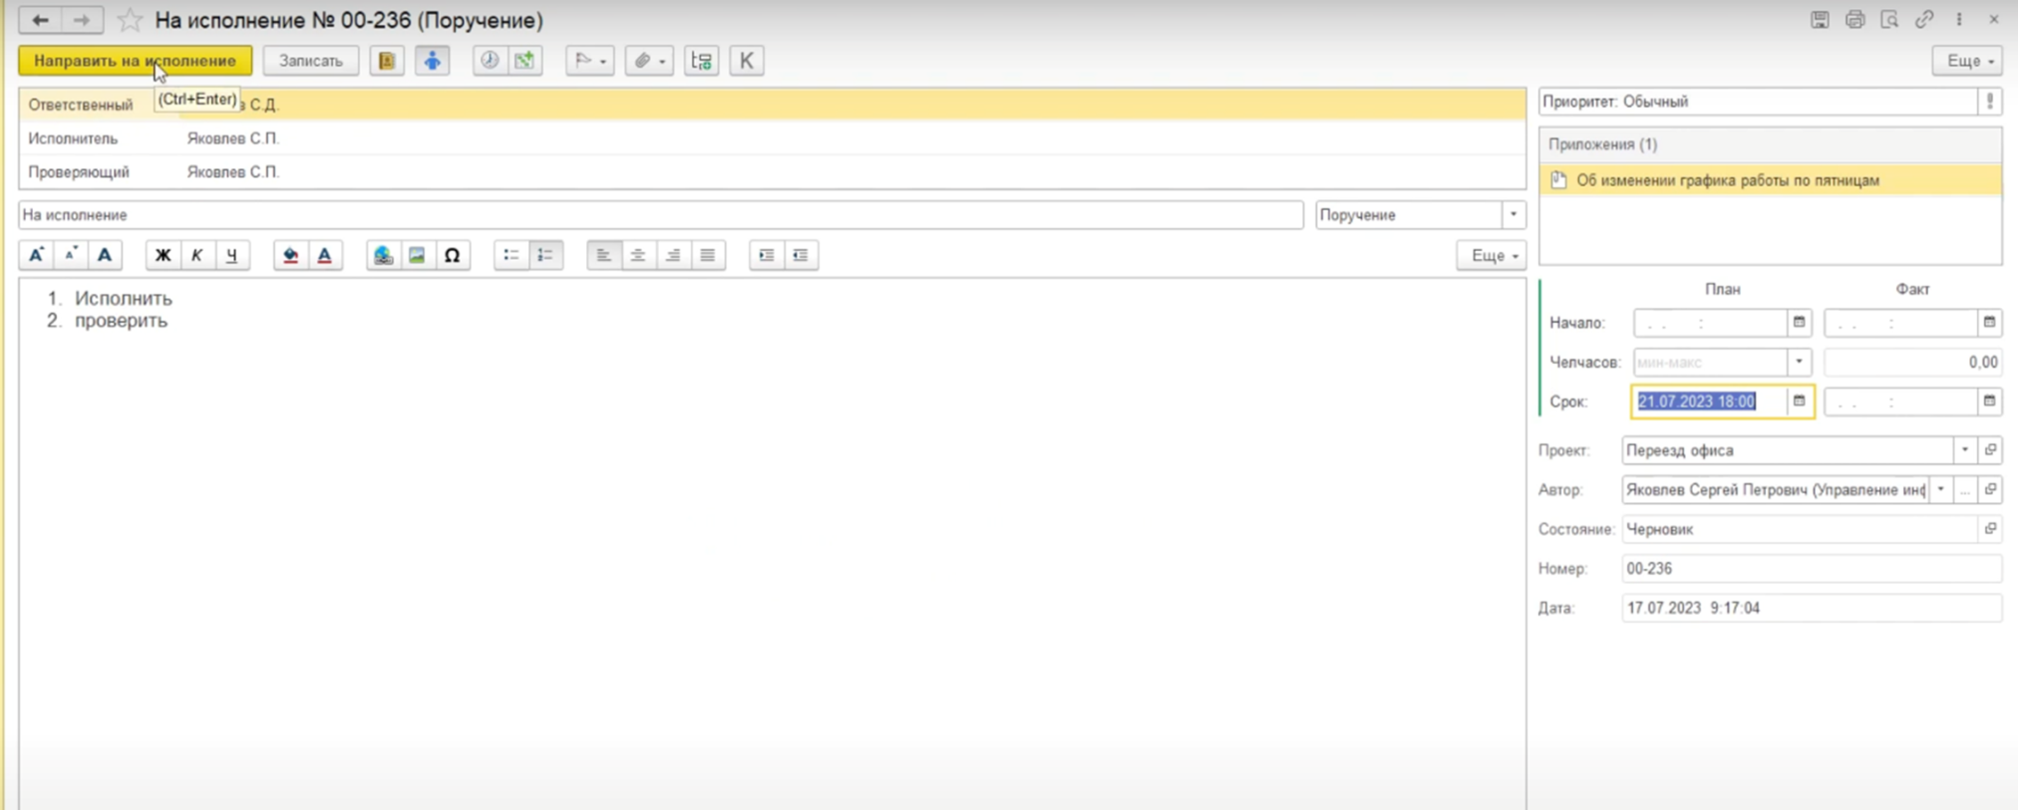This screenshot has height=810, width=2018.
Task: Save with the Записать button
Action: point(311,61)
